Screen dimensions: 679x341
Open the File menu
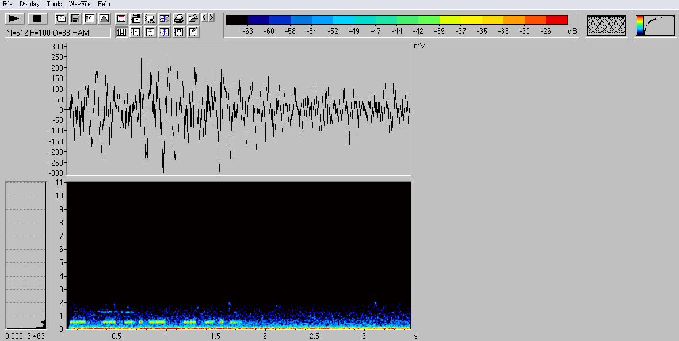pos(7,4)
